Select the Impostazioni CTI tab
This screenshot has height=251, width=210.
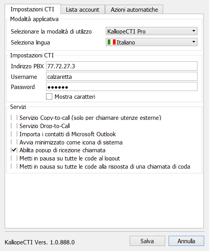[x=32, y=9]
